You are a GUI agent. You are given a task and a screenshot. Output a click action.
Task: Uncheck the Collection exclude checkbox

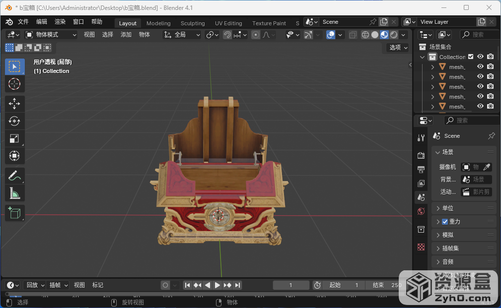[x=471, y=57]
